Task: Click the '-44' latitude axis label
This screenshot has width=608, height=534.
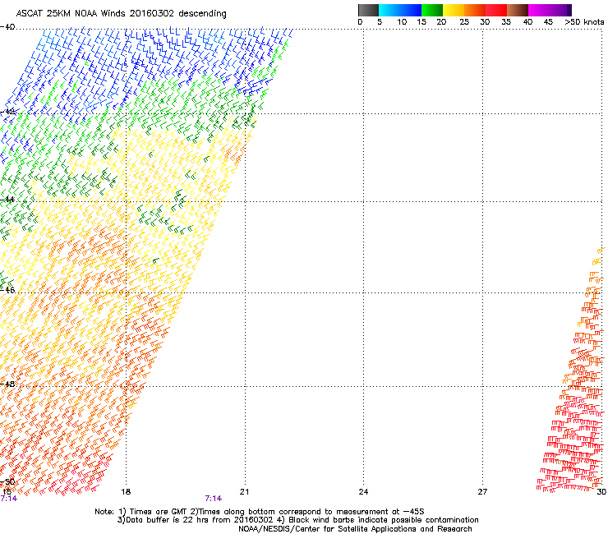Action: (x=7, y=200)
